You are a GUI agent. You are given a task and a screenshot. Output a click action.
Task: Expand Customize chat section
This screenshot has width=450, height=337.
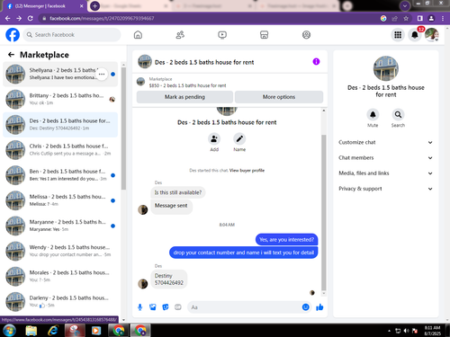385,142
